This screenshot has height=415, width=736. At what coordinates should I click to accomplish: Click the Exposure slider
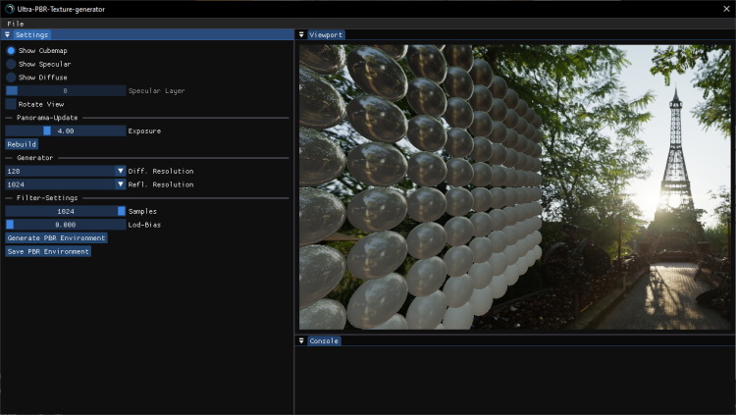click(66, 130)
